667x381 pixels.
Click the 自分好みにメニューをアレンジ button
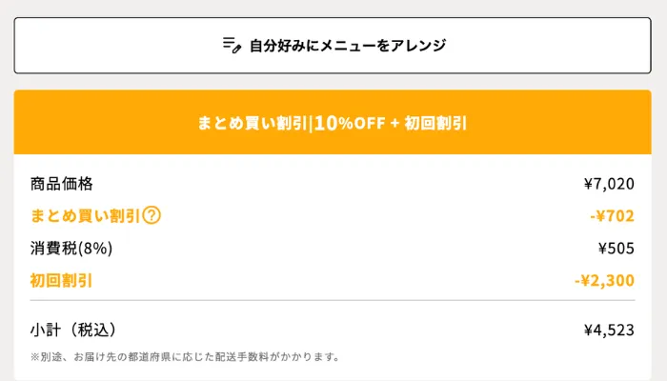(x=333, y=45)
